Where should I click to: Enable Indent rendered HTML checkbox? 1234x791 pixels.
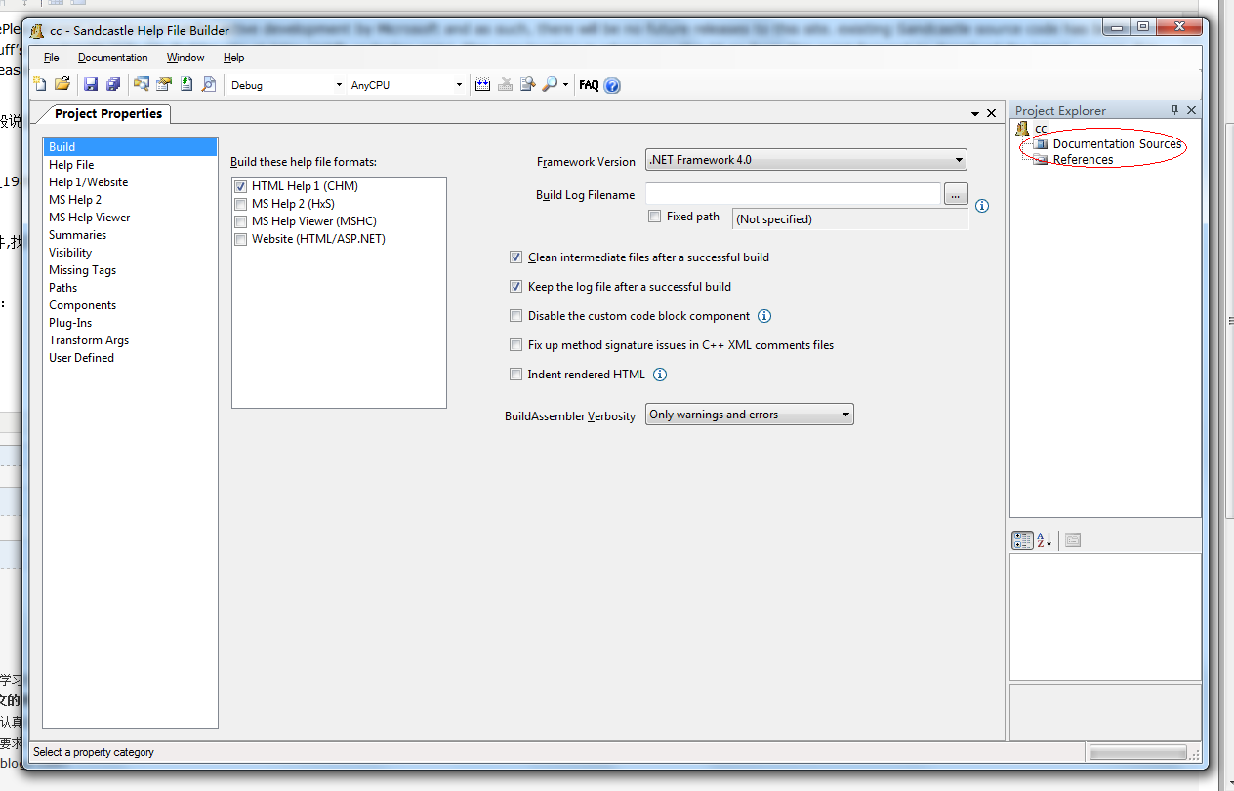515,375
